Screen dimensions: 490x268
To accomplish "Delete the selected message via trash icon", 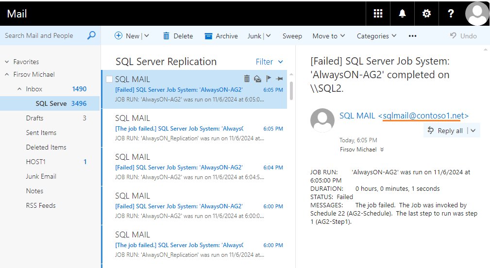I will pyautogui.click(x=247, y=78).
